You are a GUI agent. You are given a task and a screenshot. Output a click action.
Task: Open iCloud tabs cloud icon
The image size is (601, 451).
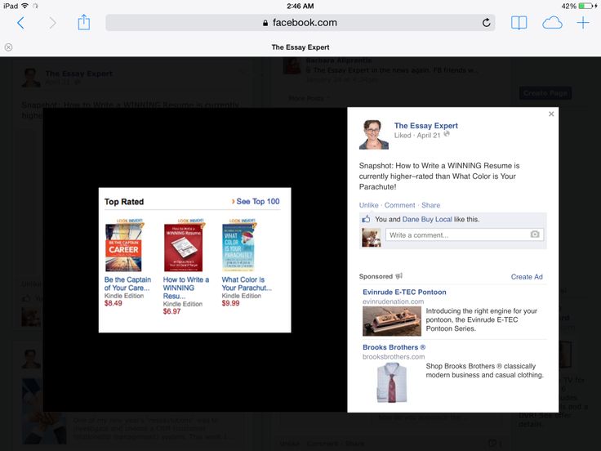[x=552, y=23]
